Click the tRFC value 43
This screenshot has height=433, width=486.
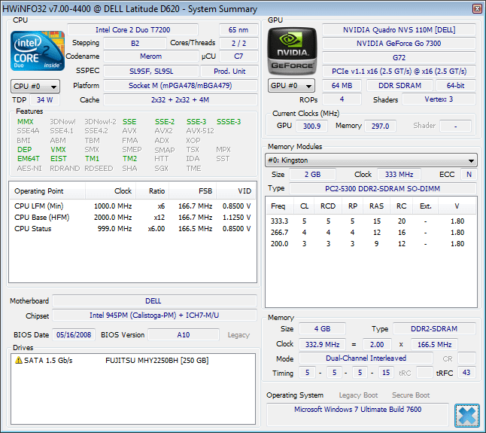(x=466, y=373)
